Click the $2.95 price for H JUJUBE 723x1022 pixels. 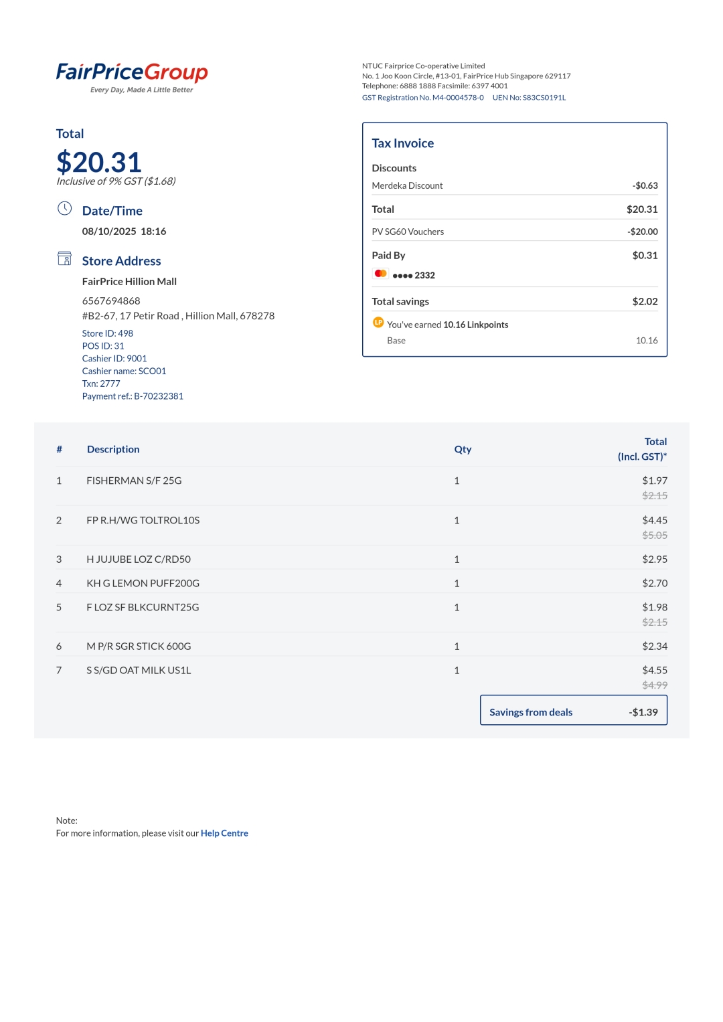pos(655,560)
